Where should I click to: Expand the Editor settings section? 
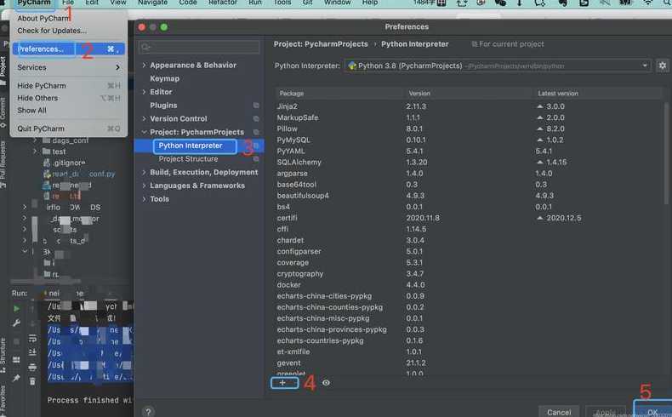click(144, 92)
